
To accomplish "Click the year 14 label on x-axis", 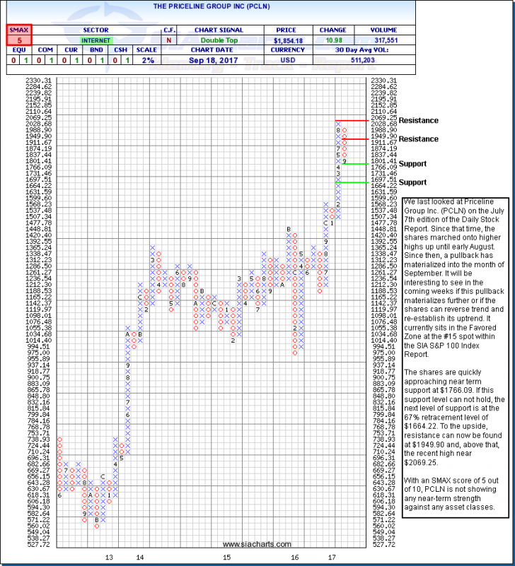I will pos(140,558).
